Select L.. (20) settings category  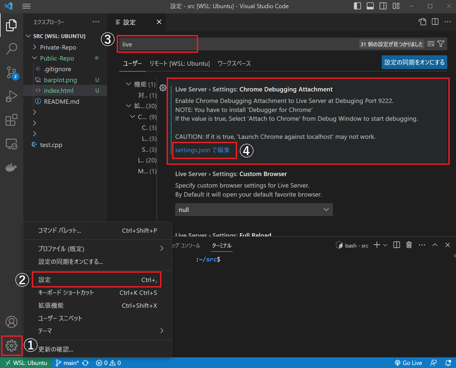click(x=147, y=160)
